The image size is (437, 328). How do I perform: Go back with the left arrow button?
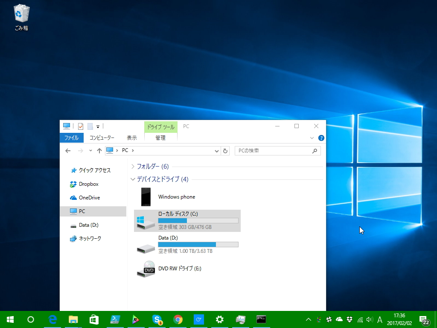tap(68, 151)
